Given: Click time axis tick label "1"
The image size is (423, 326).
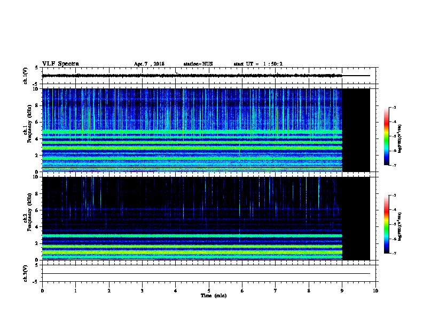Looking at the screenshot, I should 75,290.
